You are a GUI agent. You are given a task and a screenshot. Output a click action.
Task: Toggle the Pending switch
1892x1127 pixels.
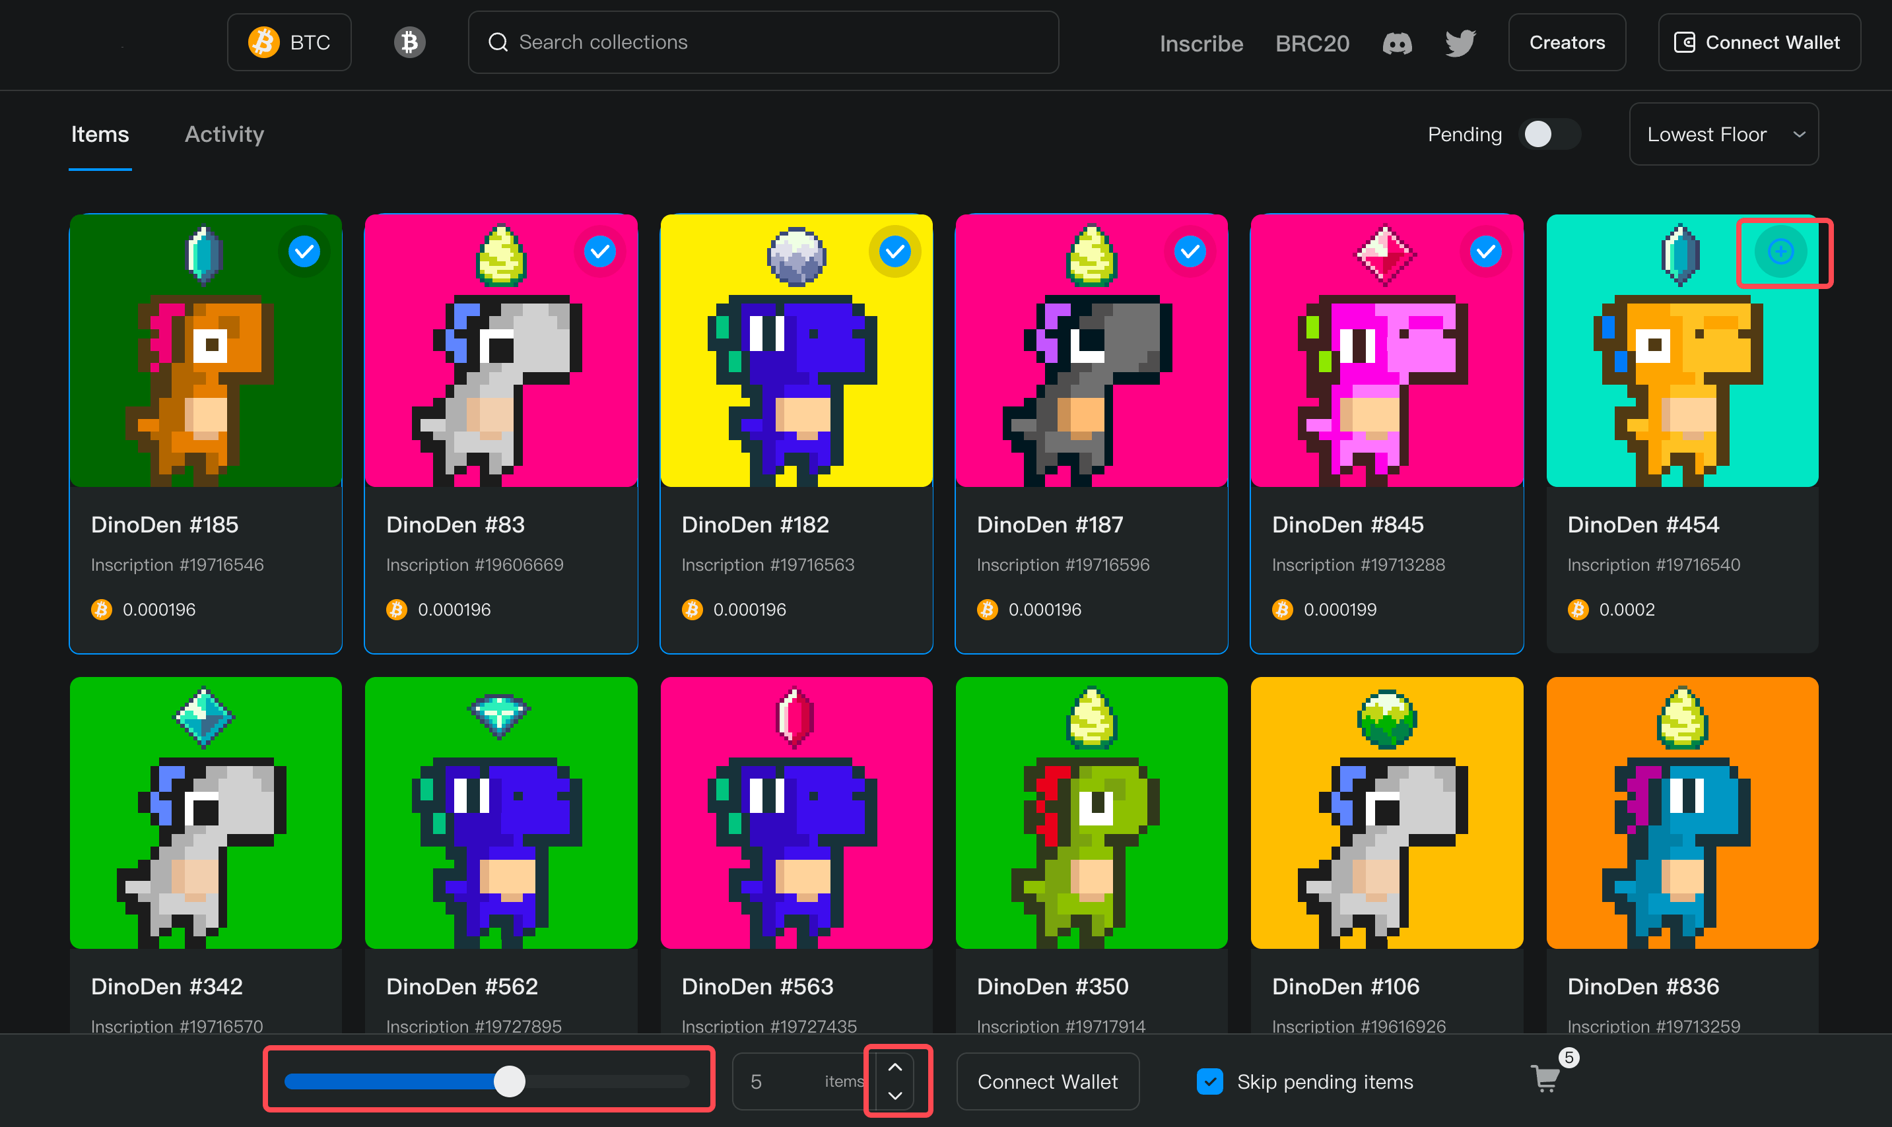point(1549,135)
